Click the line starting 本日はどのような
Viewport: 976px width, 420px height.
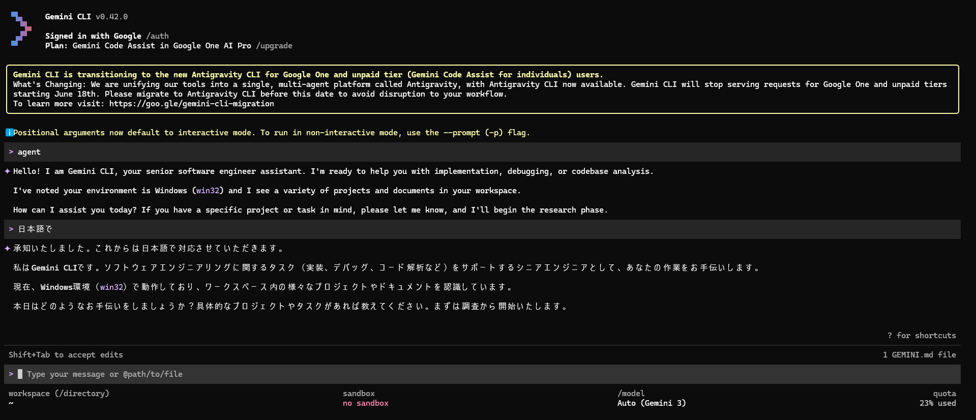290,307
